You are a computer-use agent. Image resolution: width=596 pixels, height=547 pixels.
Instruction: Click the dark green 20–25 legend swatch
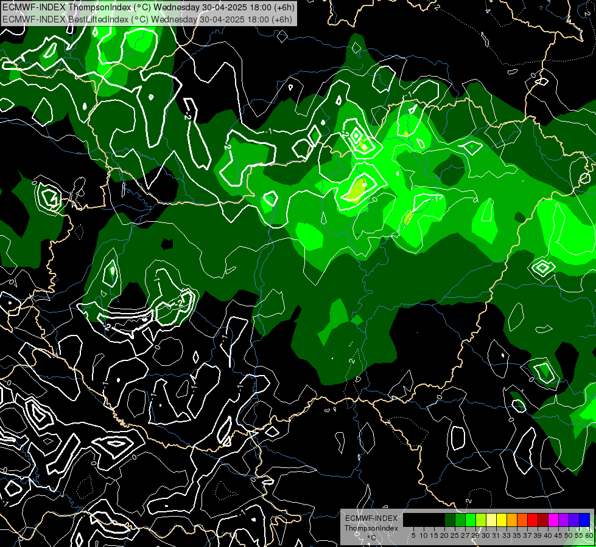[450, 520]
